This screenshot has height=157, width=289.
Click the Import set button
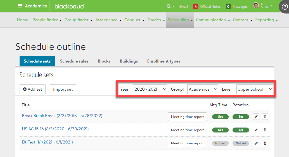[x=63, y=89]
